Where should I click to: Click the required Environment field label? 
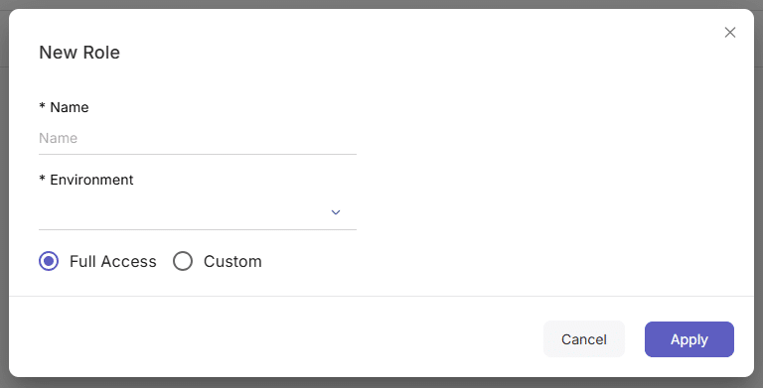[x=86, y=180]
